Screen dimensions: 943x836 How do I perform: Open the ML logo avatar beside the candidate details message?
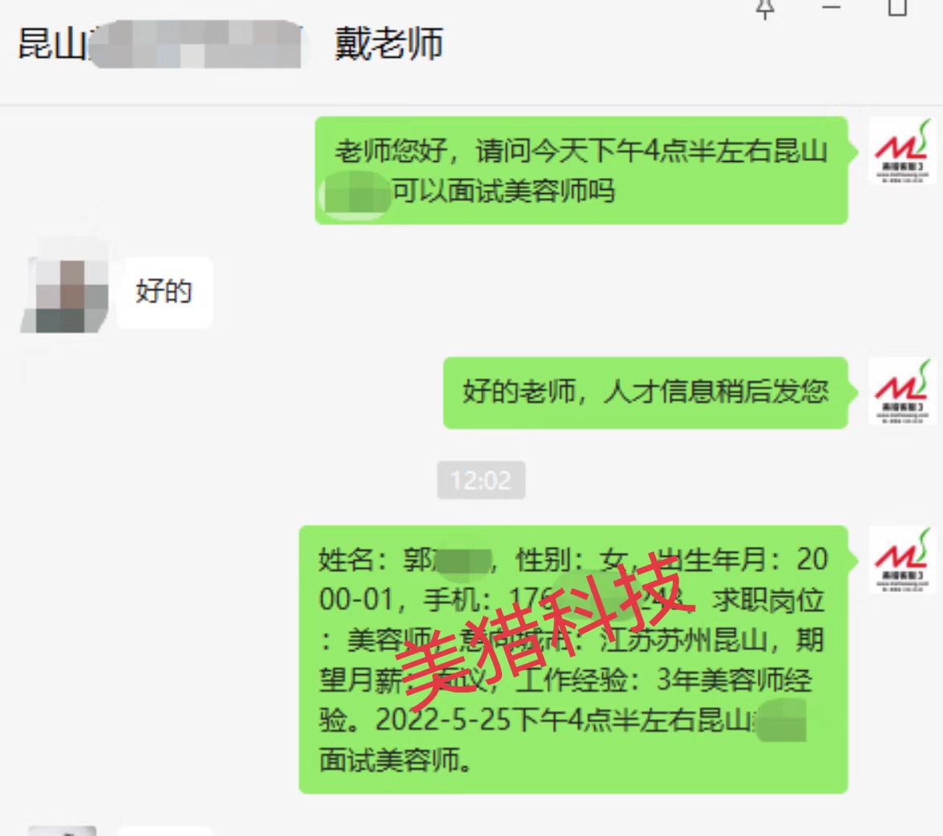[901, 560]
